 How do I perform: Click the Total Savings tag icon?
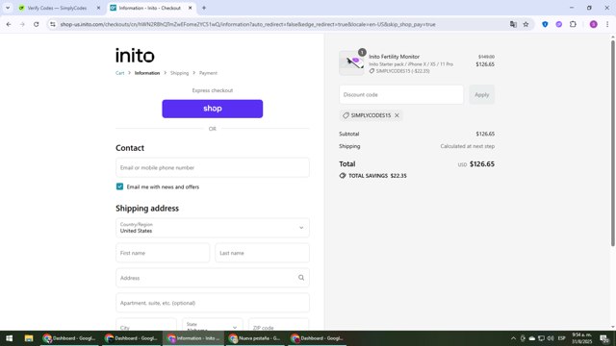click(x=343, y=176)
